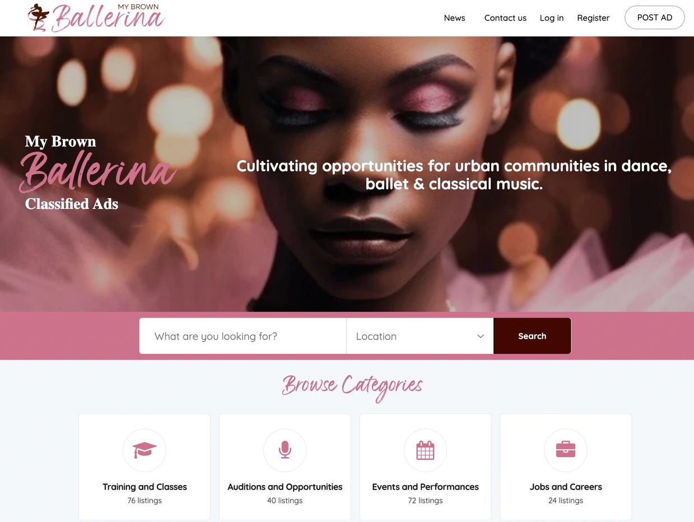Viewport: 694px width, 522px height.
Task: Open the Training and Classes category
Action: click(145, 467)
